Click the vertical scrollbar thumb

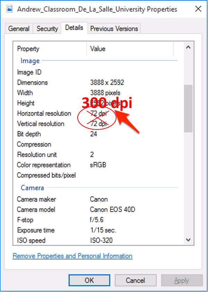(x=188, y=108)
